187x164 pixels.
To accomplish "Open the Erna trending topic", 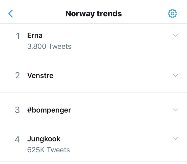I will (35, 35).
